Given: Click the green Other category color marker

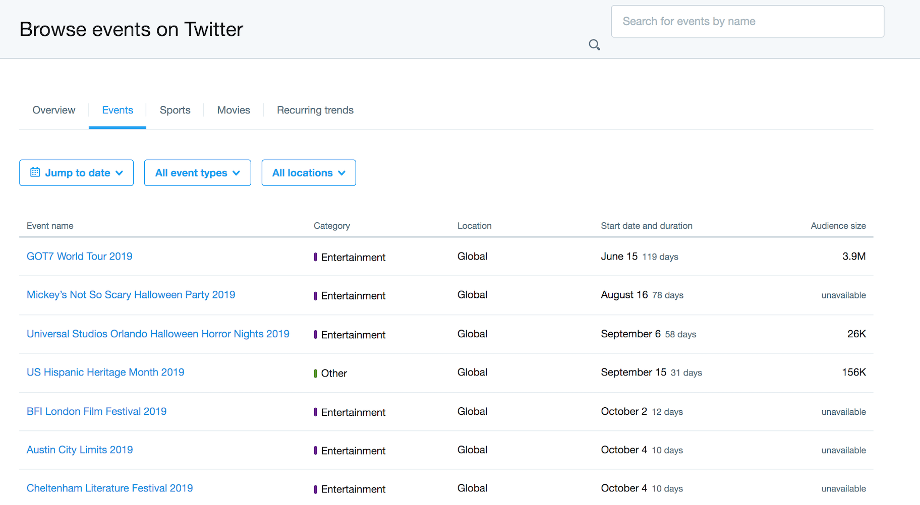Looking at the screenshot, I should coord(315,373).
